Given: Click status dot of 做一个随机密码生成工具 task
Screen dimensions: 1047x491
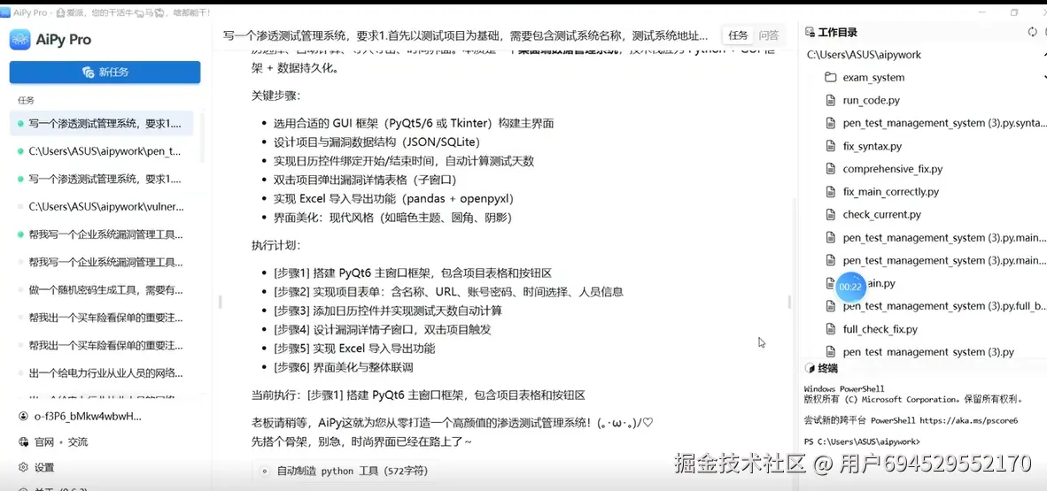Looking at the screenshot, I should [20, 290].
